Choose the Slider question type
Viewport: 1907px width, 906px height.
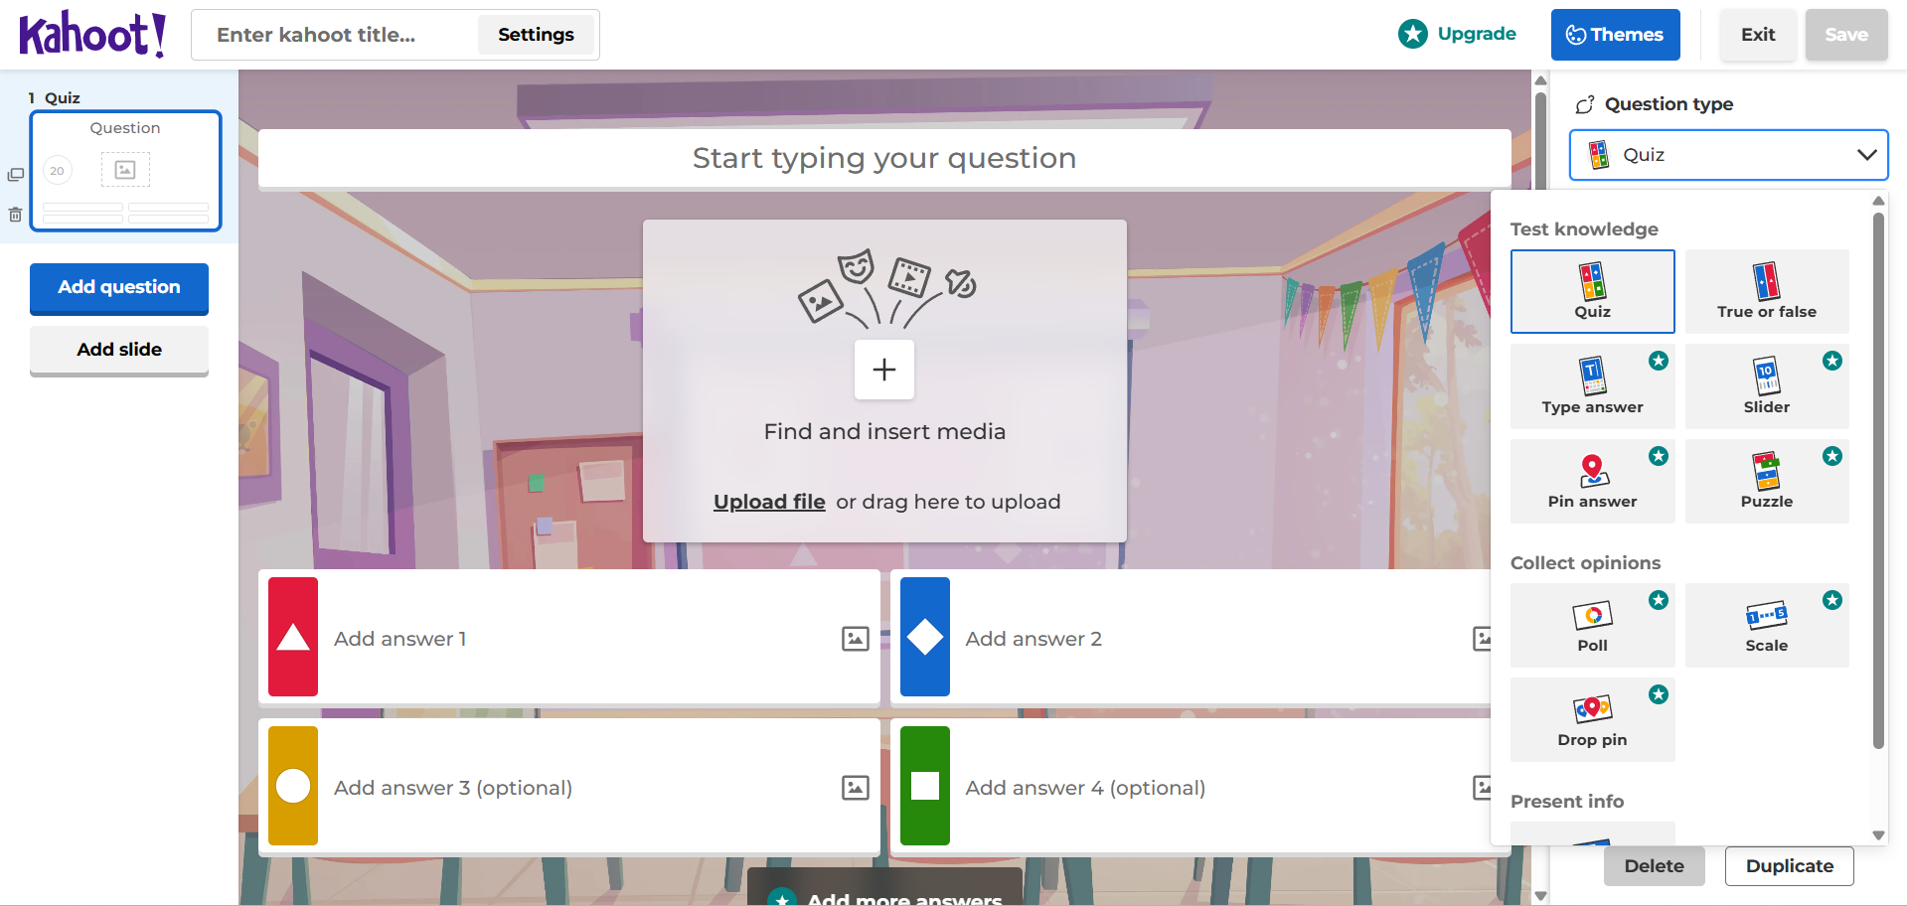click(x=1766, y=386)
